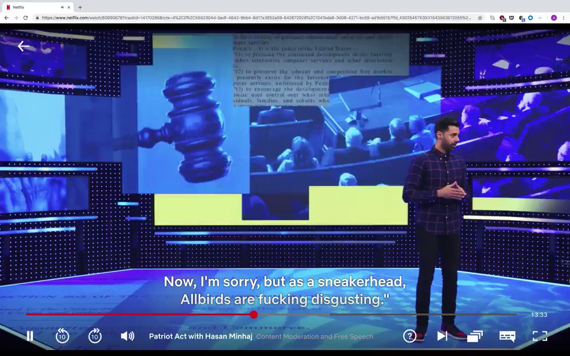
Task: View site security lock information
Action: pos(37,17)
